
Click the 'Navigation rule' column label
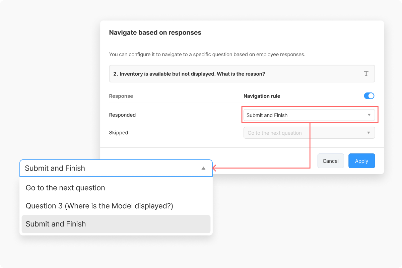262,96
